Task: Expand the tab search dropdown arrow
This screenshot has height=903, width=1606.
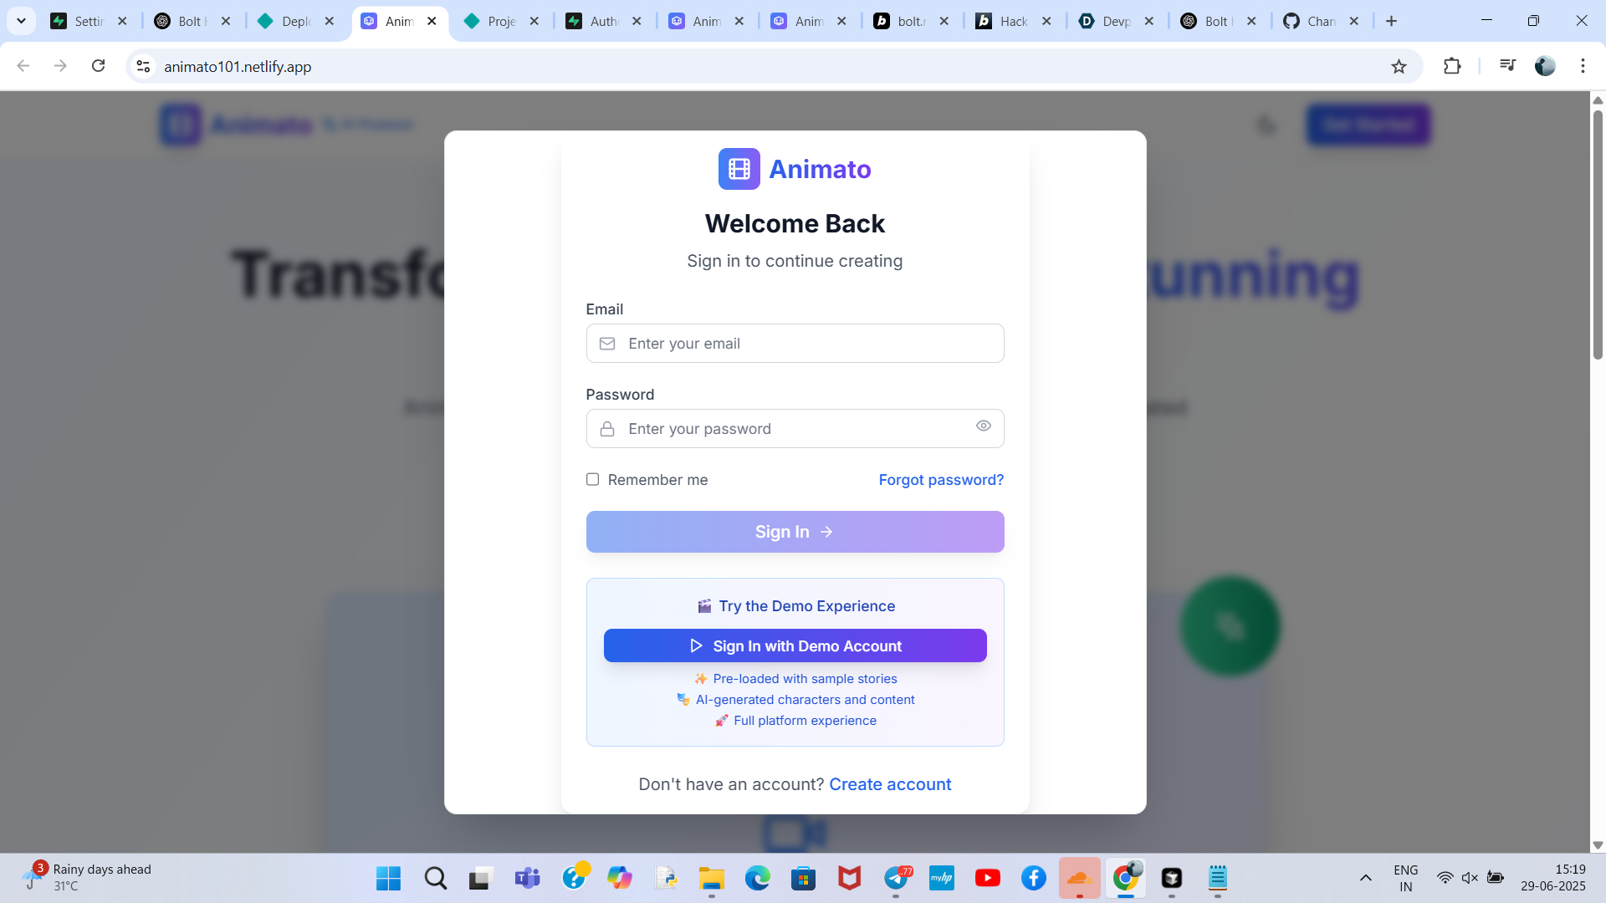Action: pyautogui.click(x=21, y=21)
